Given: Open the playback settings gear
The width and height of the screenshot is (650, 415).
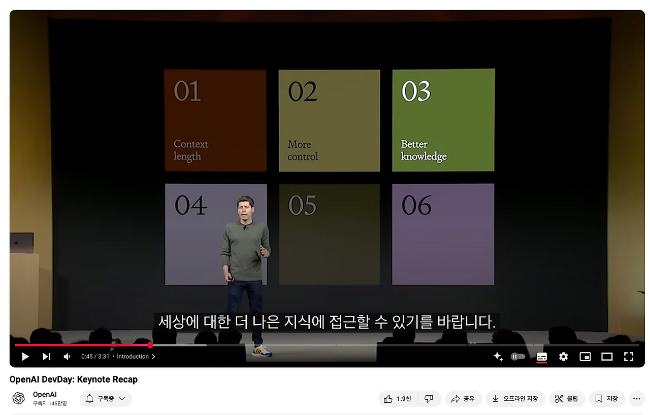Looking at the screenshot, I should point(563,356).
